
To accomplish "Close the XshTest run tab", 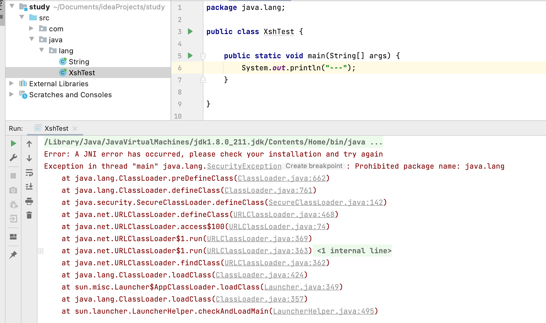I will (75, 129).
